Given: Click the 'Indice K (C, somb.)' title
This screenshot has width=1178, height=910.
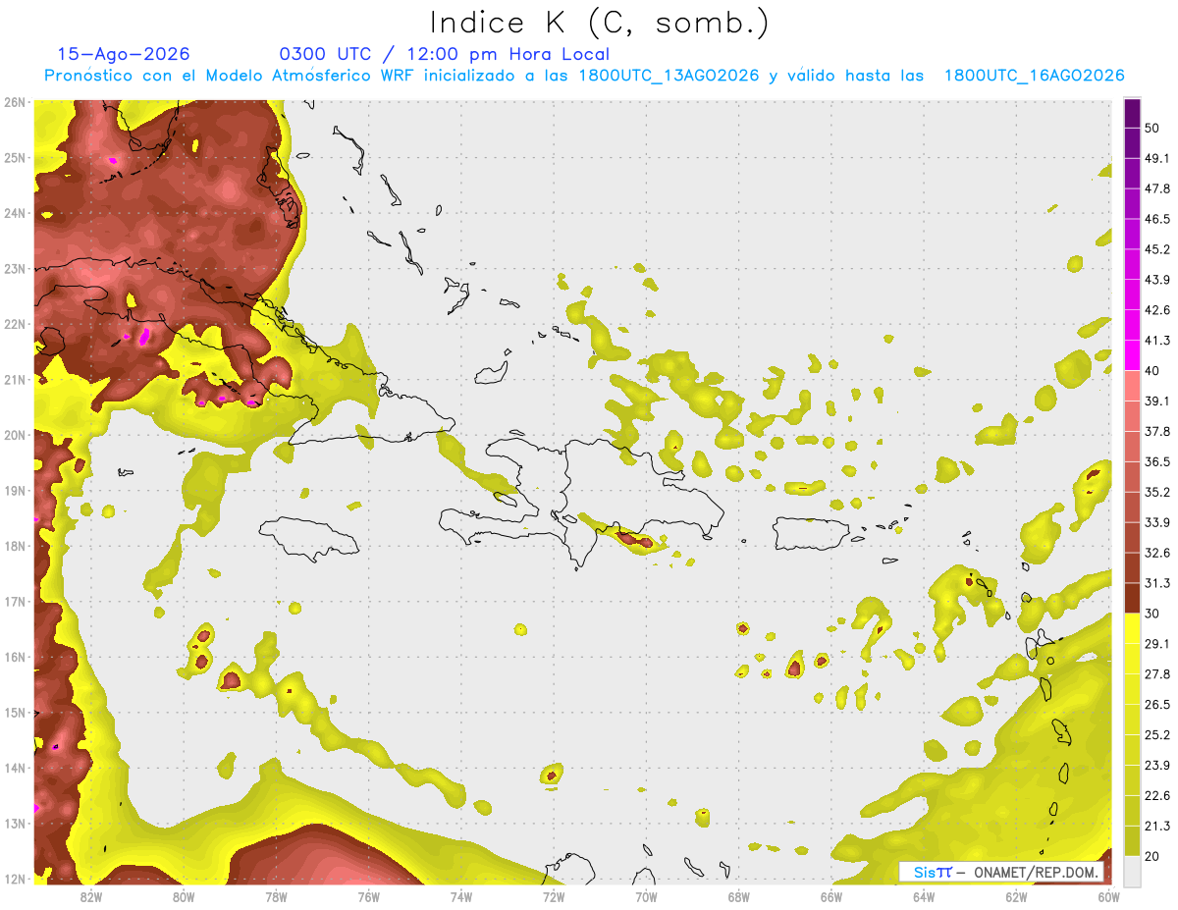Looking at the screenshot, I should point(600,23).
